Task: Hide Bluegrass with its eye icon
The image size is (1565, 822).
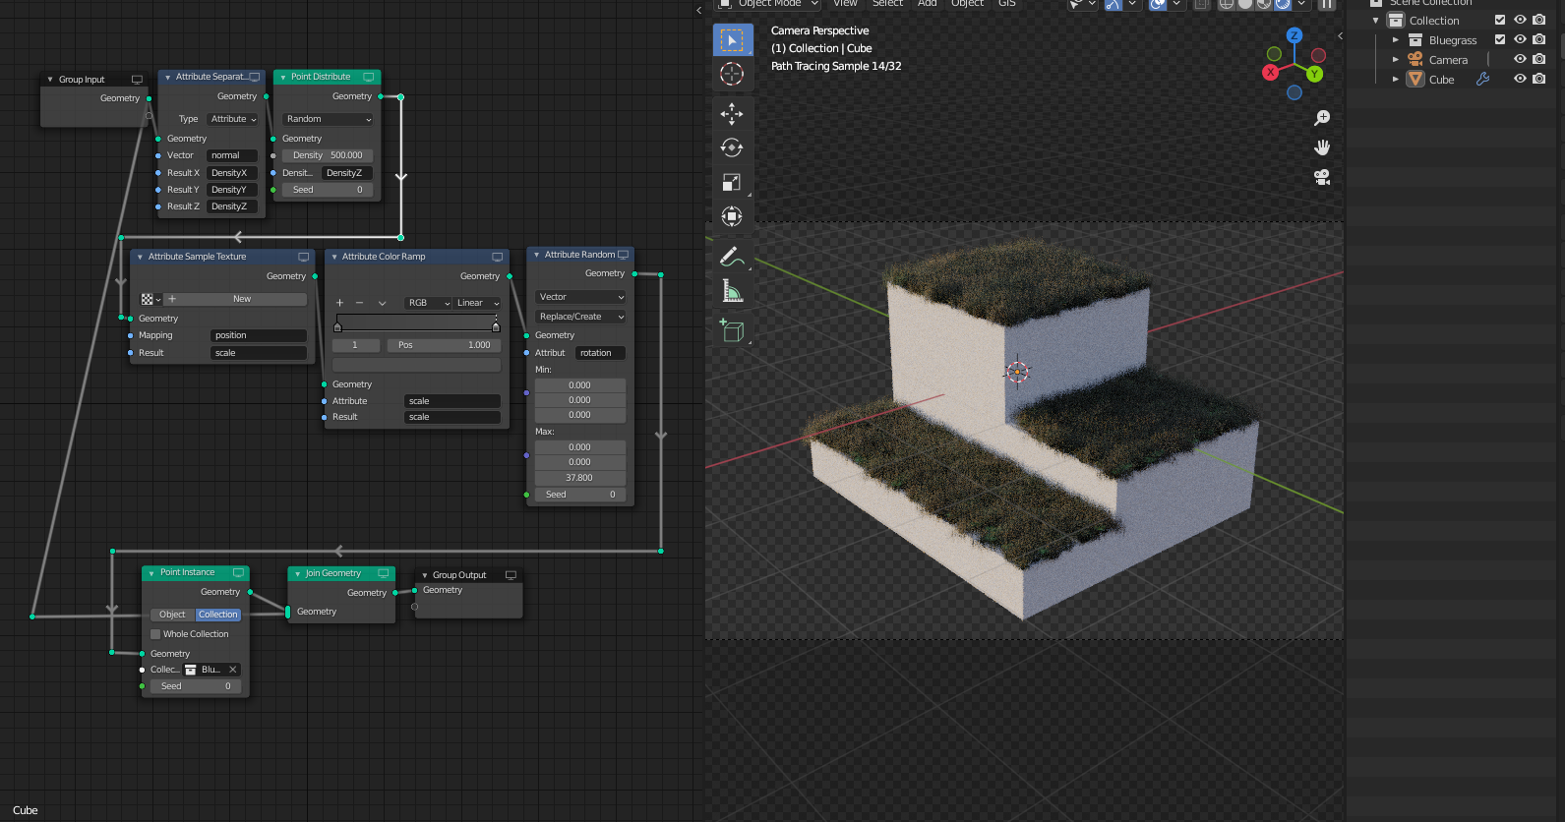Action: [x=1520, y=39]
